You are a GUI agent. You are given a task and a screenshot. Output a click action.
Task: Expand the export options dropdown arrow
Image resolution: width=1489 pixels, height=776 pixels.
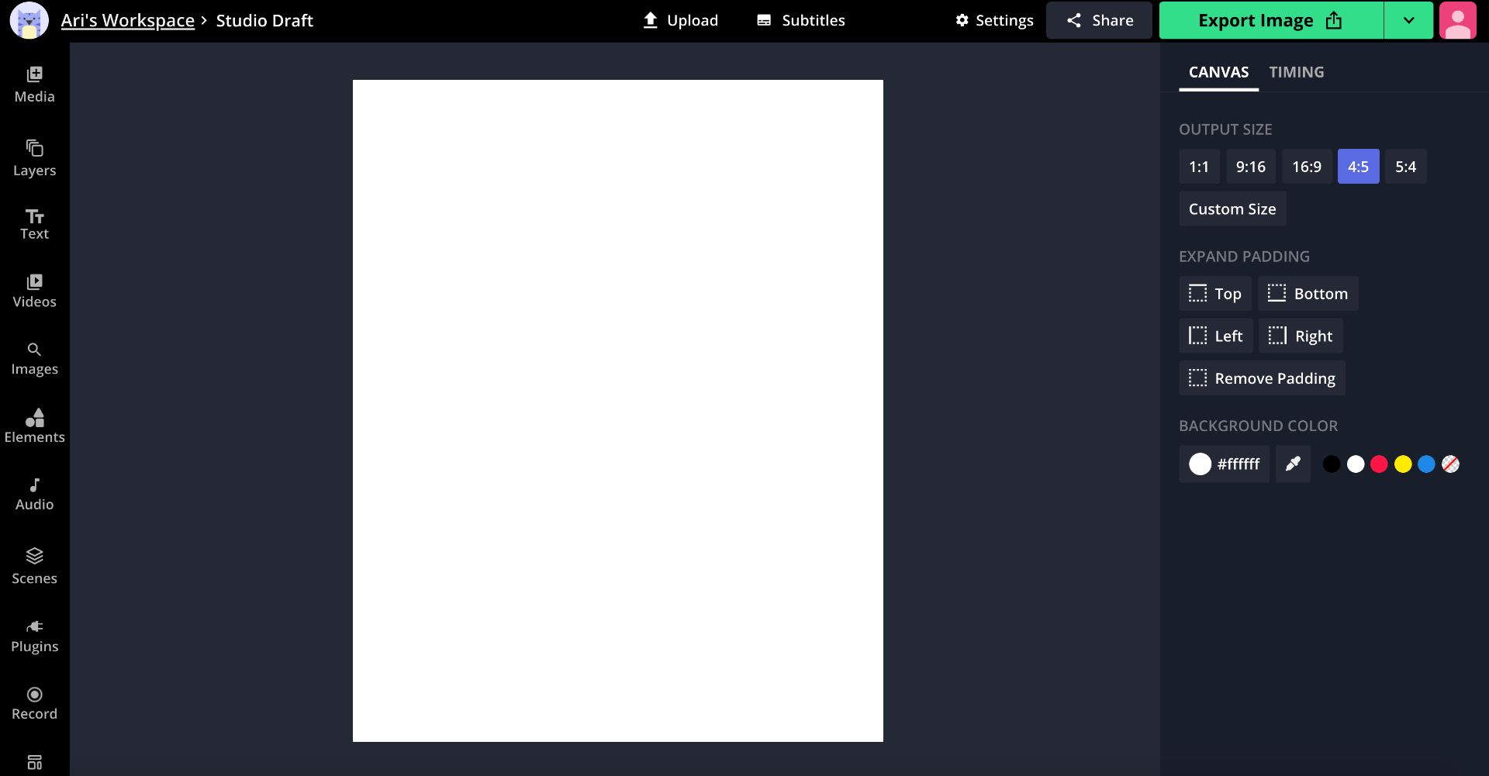[x=1408, y=20]
